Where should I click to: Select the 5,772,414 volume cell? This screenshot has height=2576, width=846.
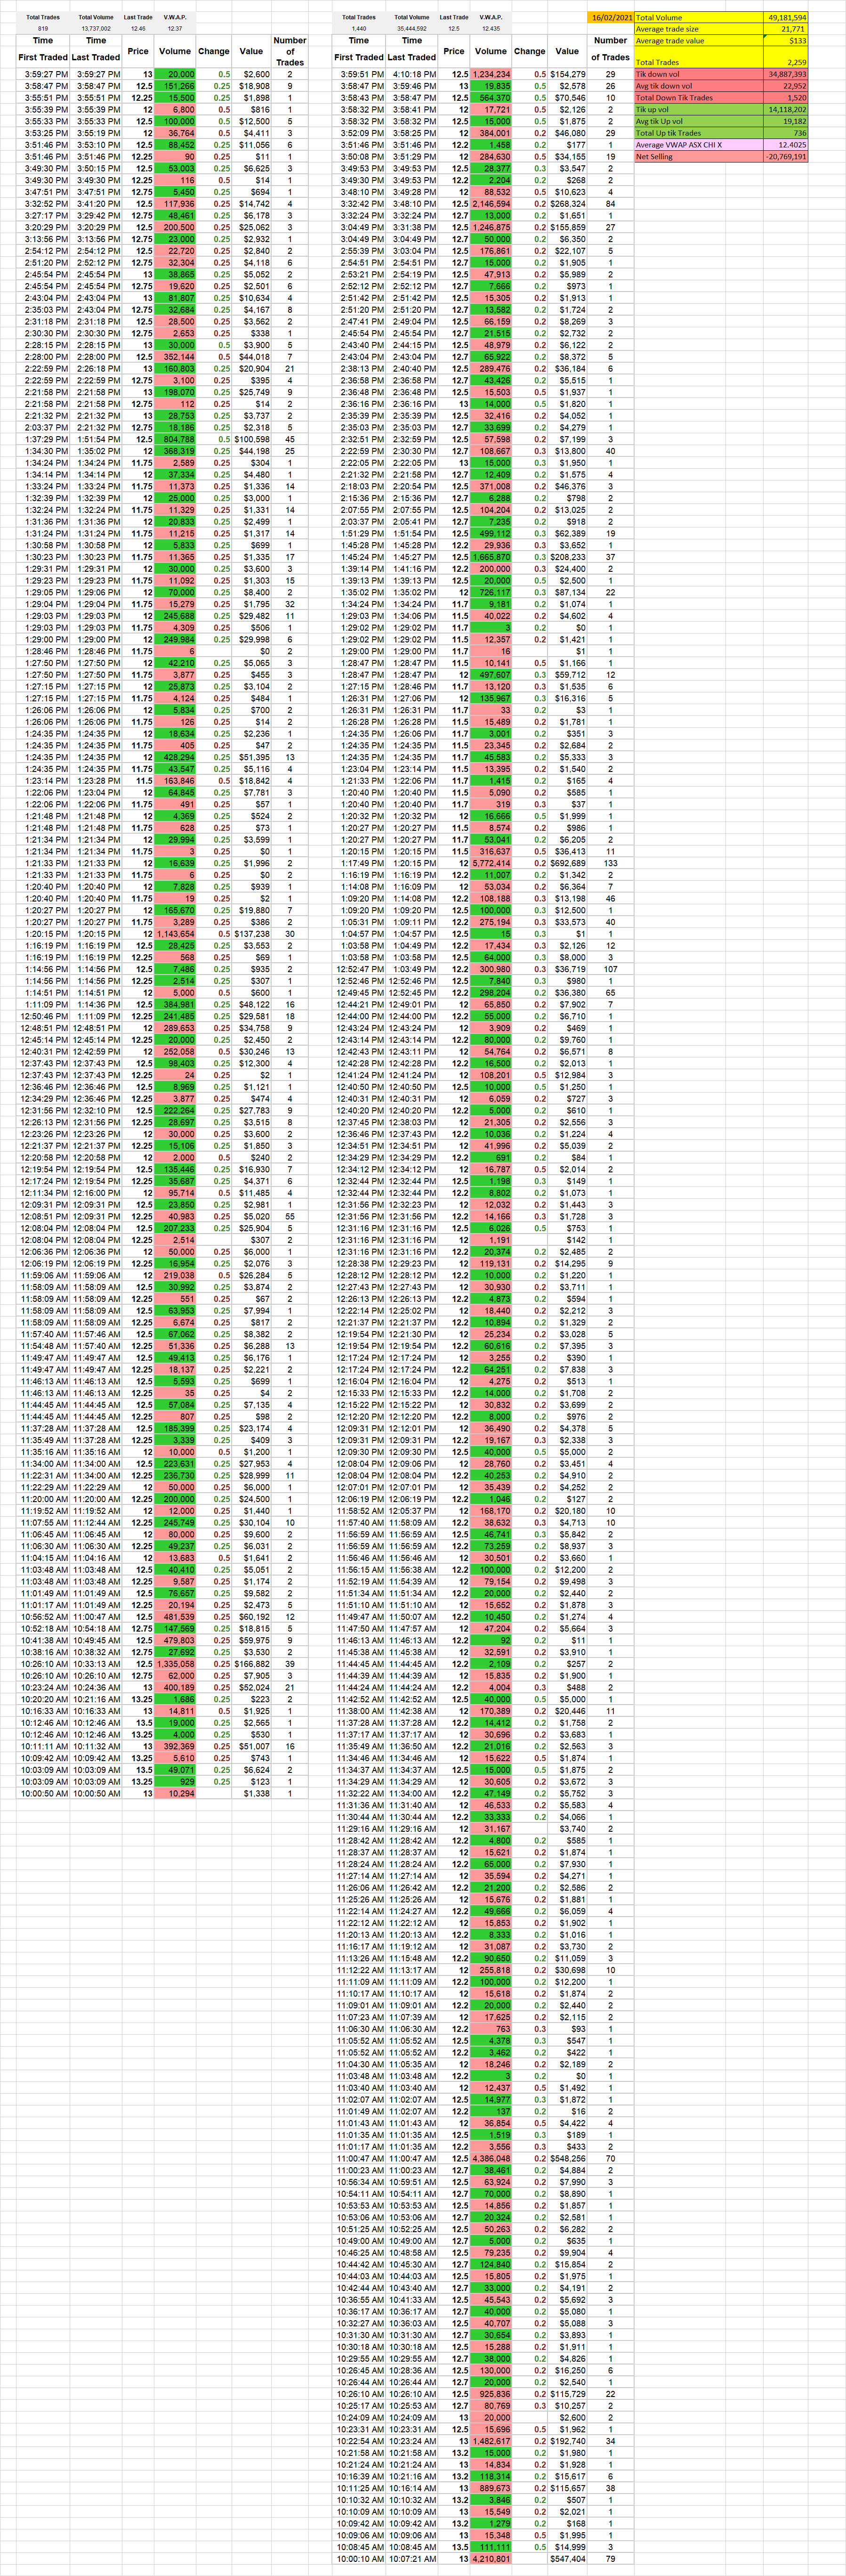491,863
